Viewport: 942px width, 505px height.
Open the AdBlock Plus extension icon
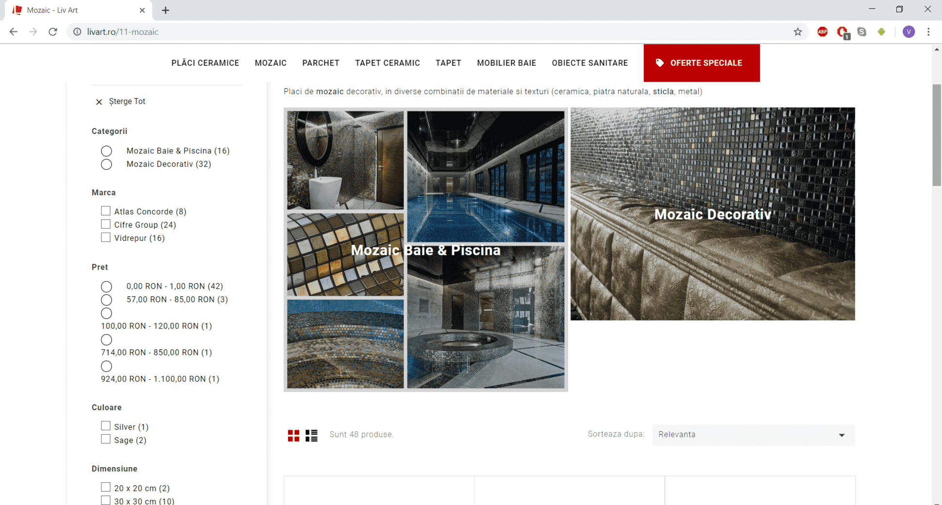tap(822, 32)
